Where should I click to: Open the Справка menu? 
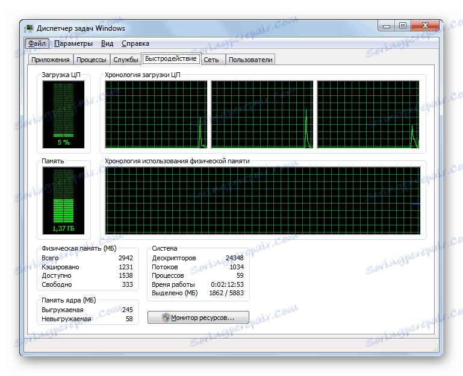tap(135, 43)
